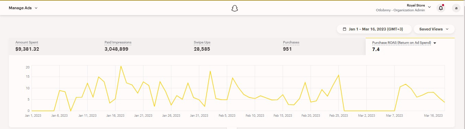Click the Jan 16, 2023 axis label
The image size is (465, 129).
(115, 116)
